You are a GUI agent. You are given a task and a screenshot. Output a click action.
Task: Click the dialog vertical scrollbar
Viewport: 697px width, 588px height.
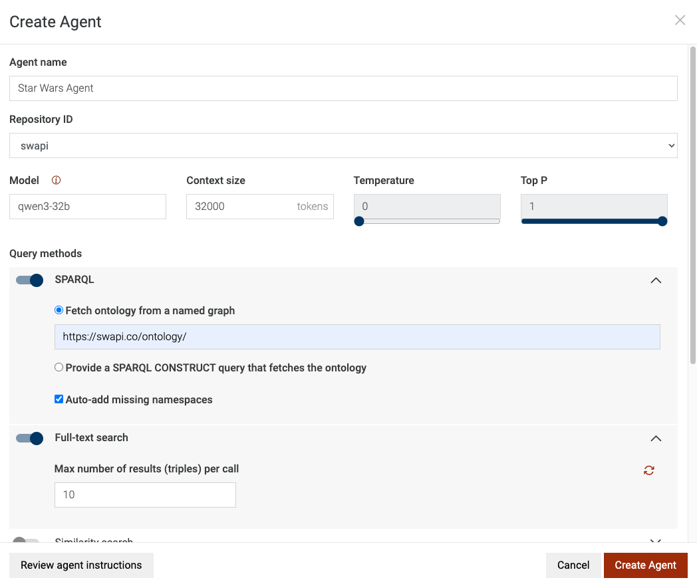coord(692,205)
